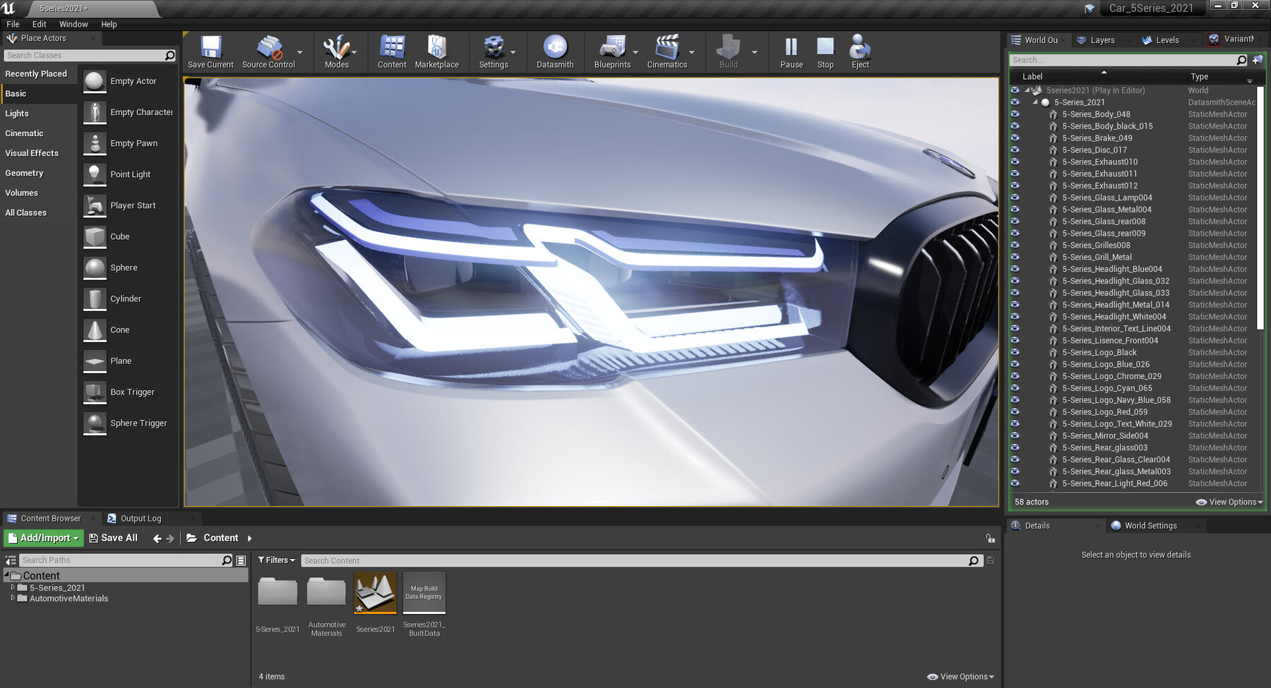Open the Window menu

pyautogui.click(x=73, y=24)
